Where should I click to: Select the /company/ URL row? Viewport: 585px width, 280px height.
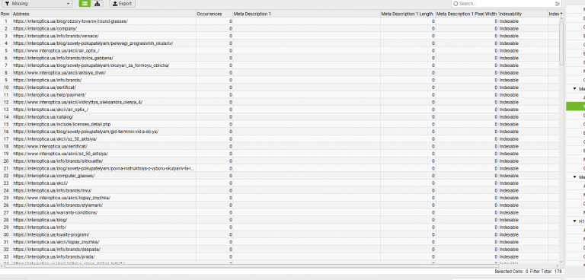[x=45, y=29]
